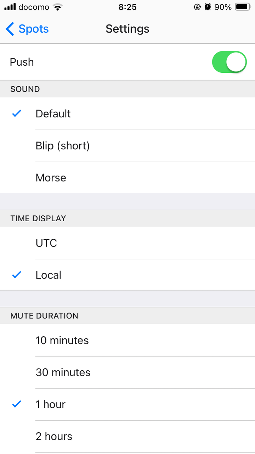The height and width of the screenshot is (454, 255).
Task: Tap the battery icon in status bar
Action: pos(243,7)
